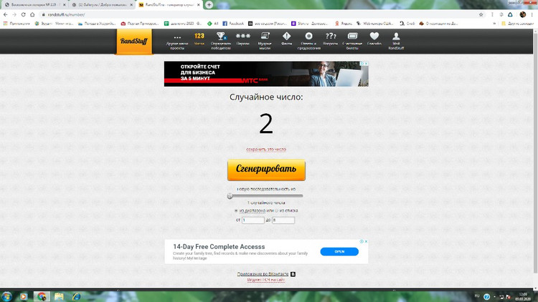Open a new browser tab with plus button
The height and width of the screenshot is (302, 538).
click(x=209, y=4)
